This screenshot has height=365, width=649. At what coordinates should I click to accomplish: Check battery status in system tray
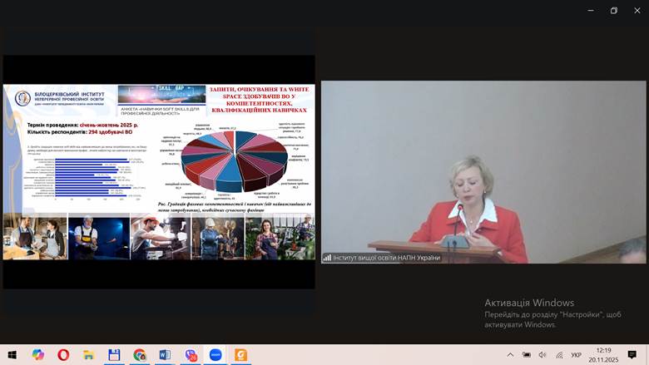tap(526, 355)
